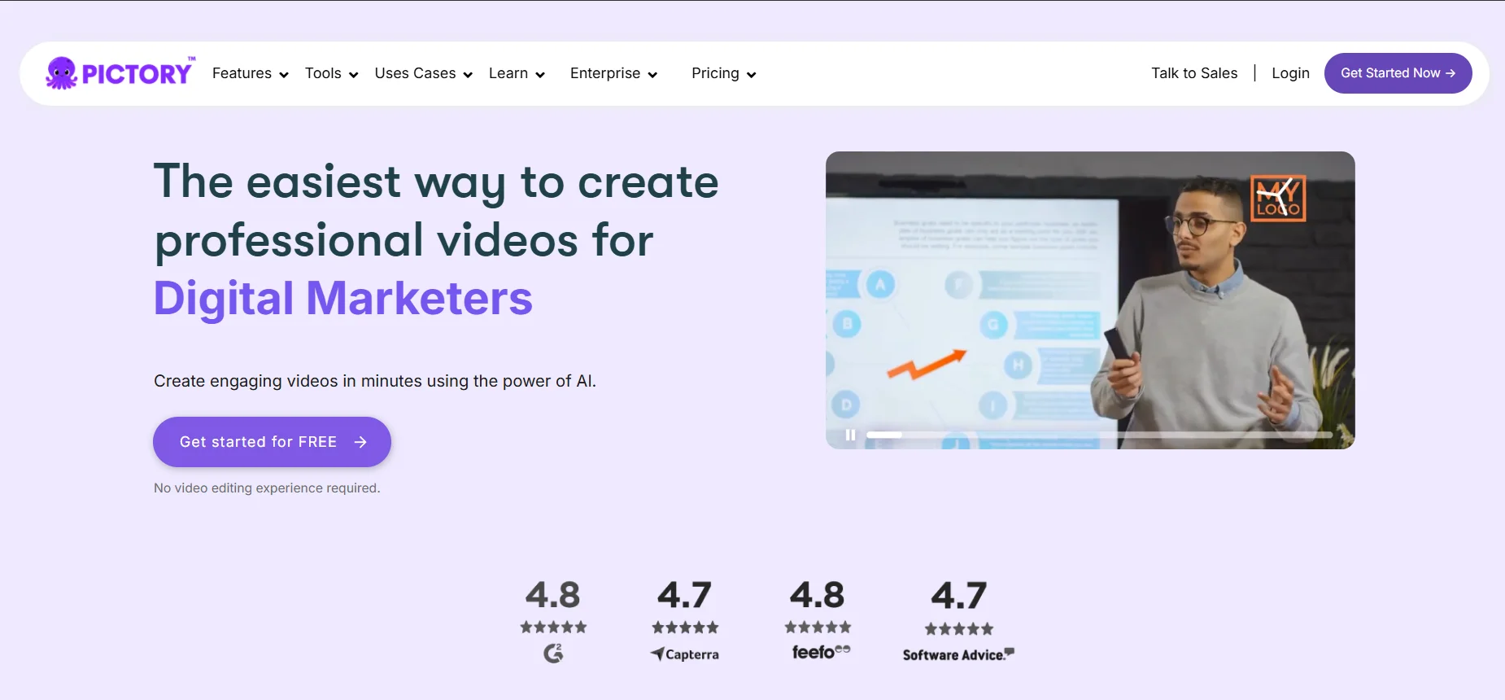1505x700 pixels.
Task: Click the feefo logo
Action: (x=821, y=652)
